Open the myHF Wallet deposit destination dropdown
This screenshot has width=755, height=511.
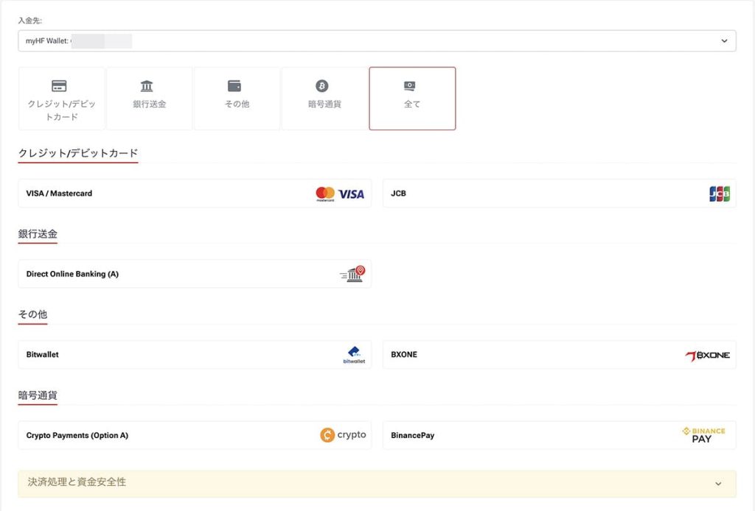[376, 41]
